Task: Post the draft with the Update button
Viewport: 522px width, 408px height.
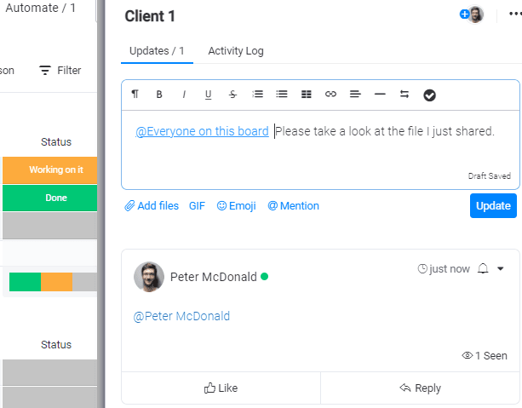Action: [493, 205]
